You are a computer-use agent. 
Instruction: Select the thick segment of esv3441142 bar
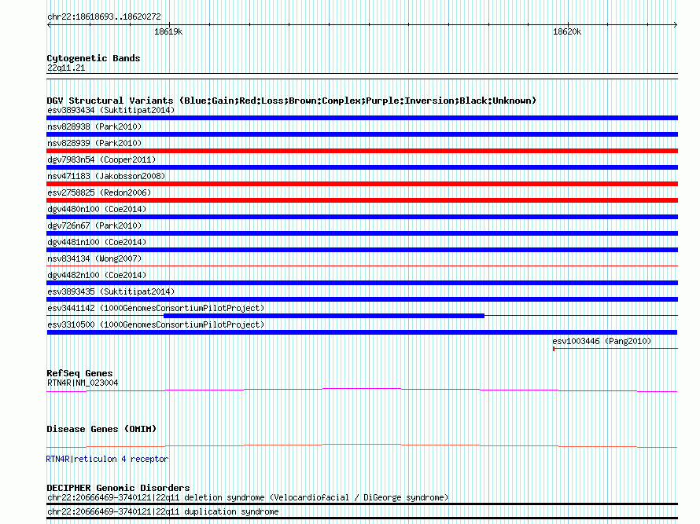pos(324,316)
